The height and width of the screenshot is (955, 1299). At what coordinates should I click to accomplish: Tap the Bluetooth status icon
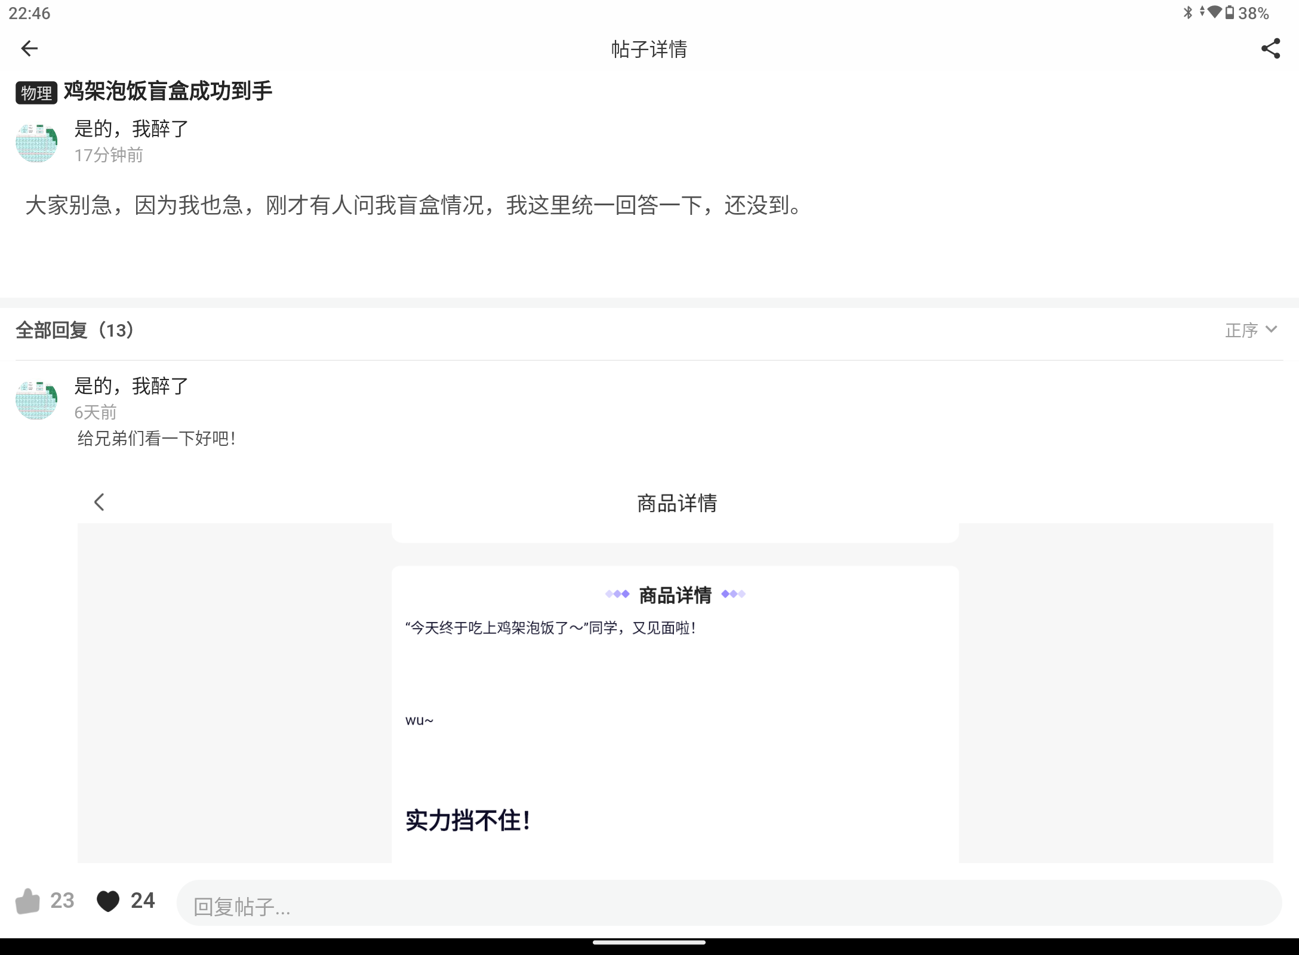pyautogui.click(x=1188, y=13)
